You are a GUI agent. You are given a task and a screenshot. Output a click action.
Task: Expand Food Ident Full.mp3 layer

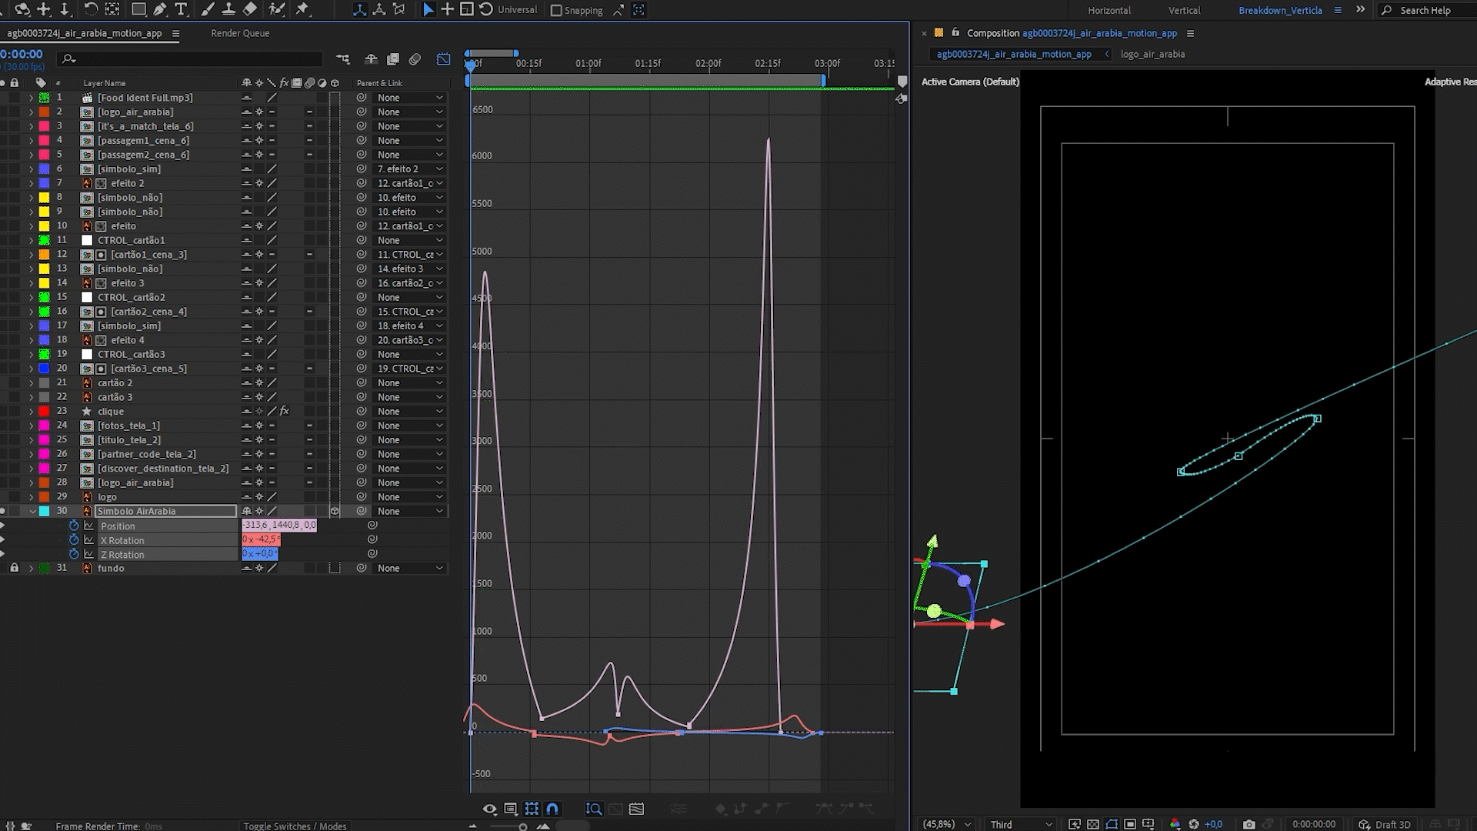[32, 98]
